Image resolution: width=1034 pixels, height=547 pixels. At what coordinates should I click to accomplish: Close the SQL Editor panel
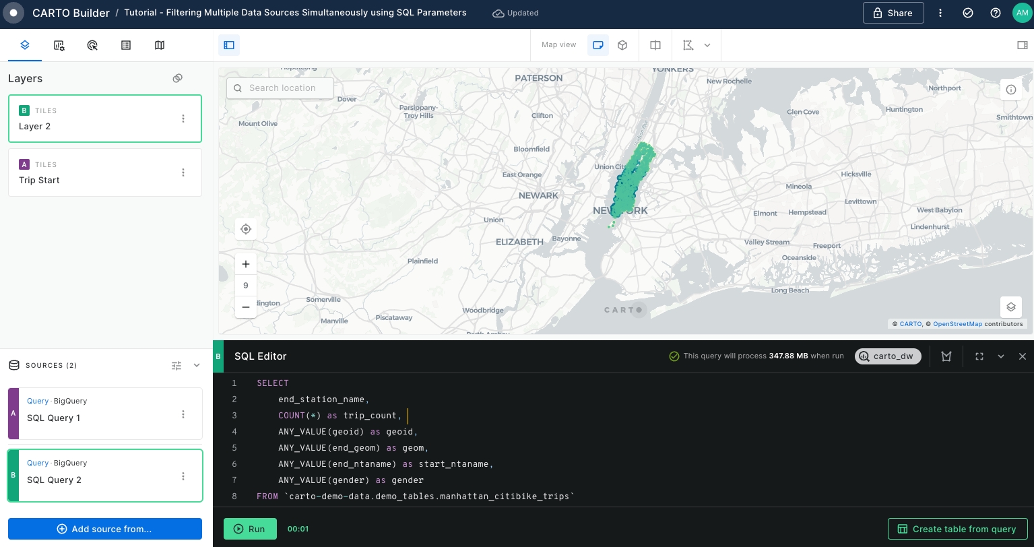[1023, 356]
